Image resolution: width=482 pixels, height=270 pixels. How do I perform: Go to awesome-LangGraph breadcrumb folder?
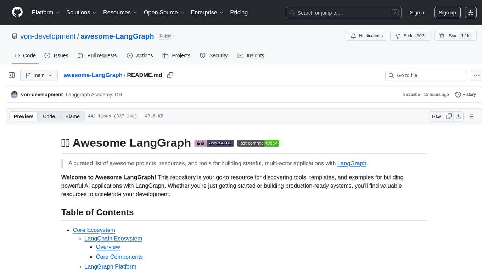coord(93,75)
